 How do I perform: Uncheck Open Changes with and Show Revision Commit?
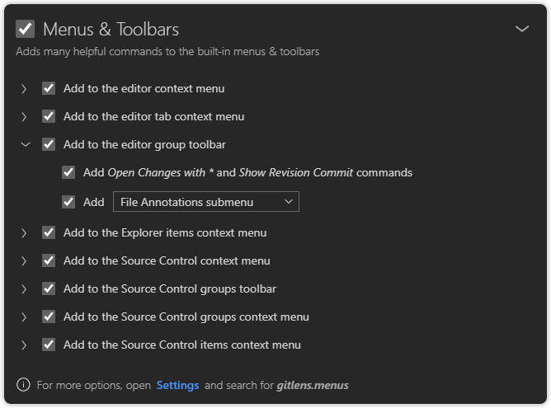[x=68, y=173]
